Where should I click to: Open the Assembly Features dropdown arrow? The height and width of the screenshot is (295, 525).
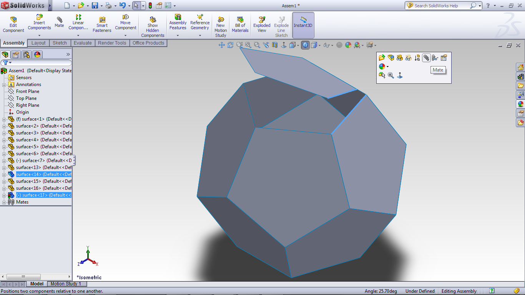click(178, 35)
